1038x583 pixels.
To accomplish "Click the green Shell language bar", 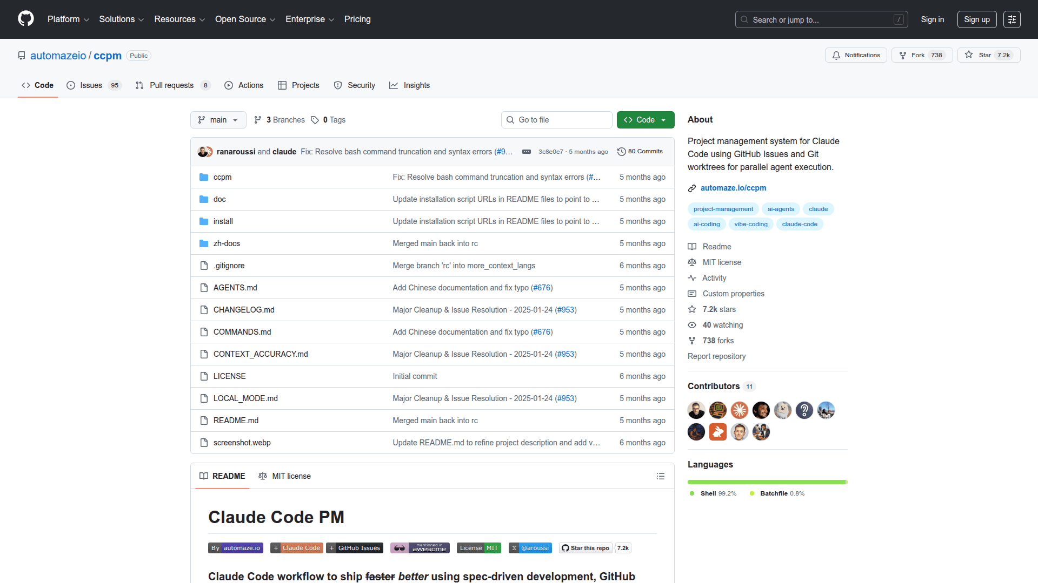I will click(x=766, y=482).
